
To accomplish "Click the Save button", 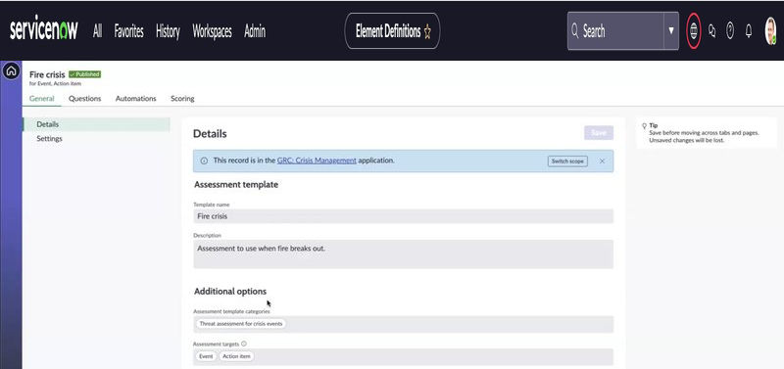I will tap(599, 133).
